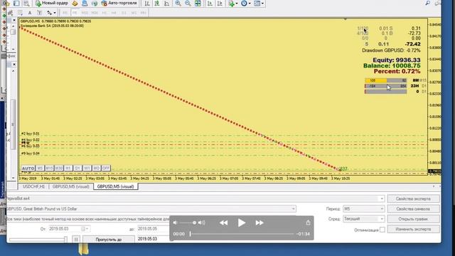The height and width of the screenshot is (256, 455).
Task: Toggle the M15 button on chart
Action: [49, 168]
